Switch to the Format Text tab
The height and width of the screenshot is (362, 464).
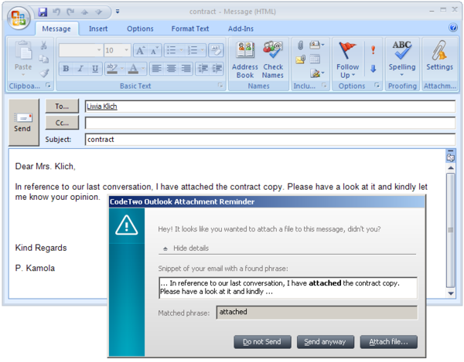pyautogui.click(x=190, y=29)
